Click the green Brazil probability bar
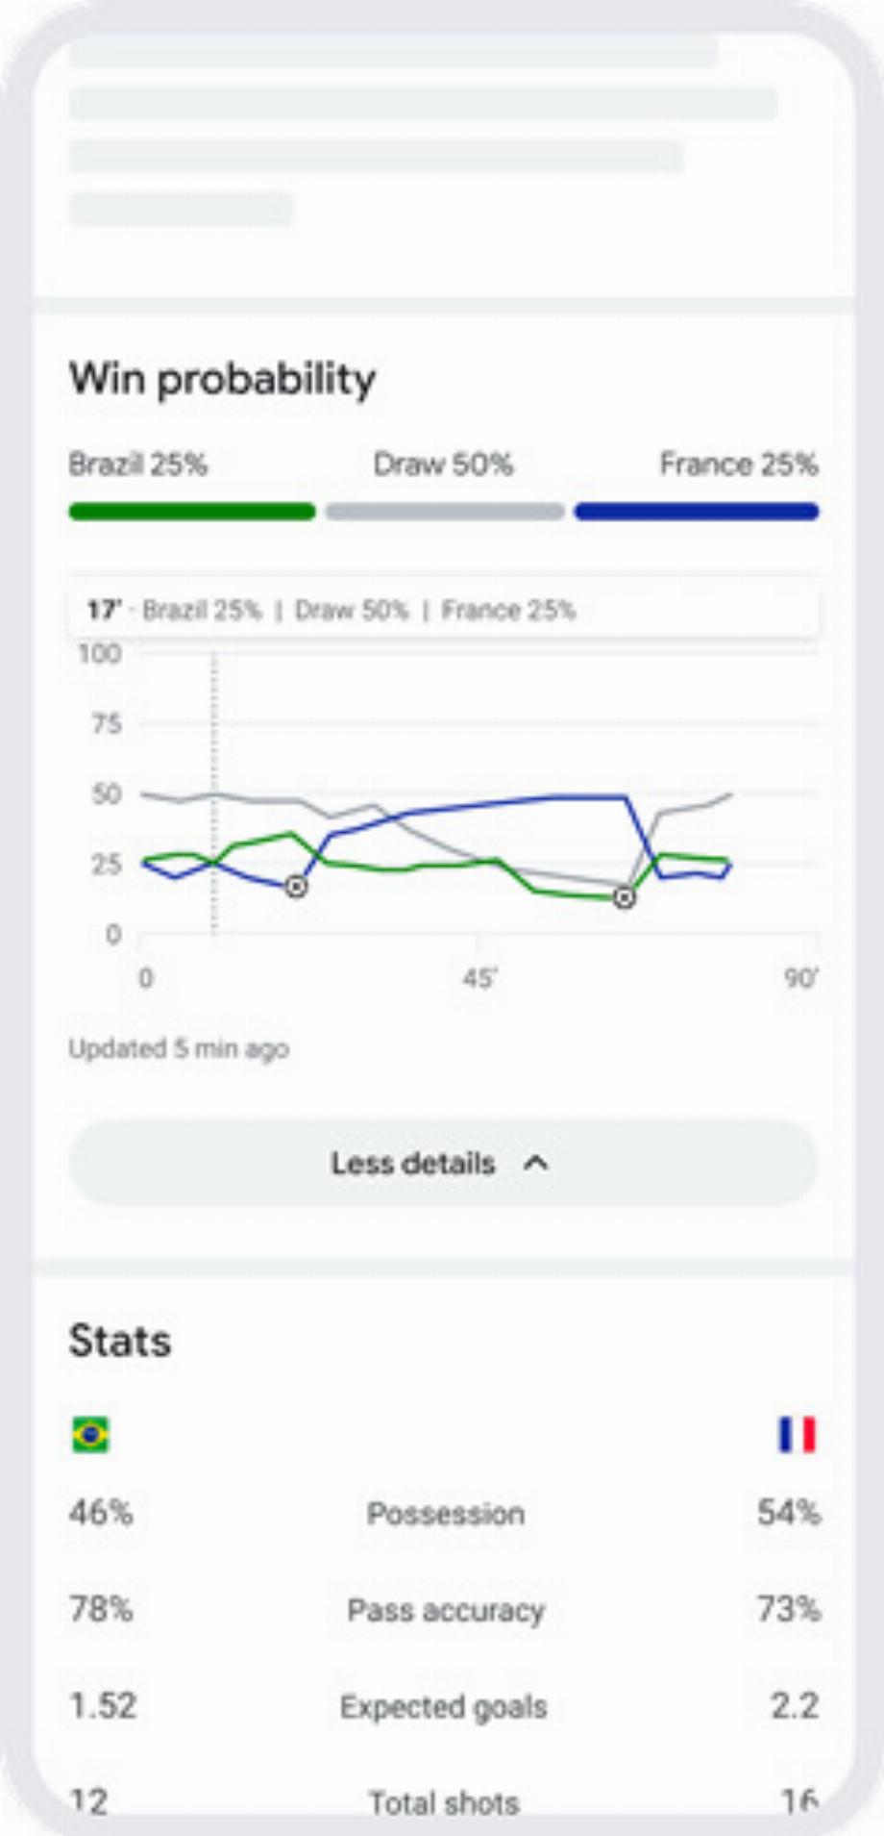The image size is (884, 1836). [x=192, y=512]
